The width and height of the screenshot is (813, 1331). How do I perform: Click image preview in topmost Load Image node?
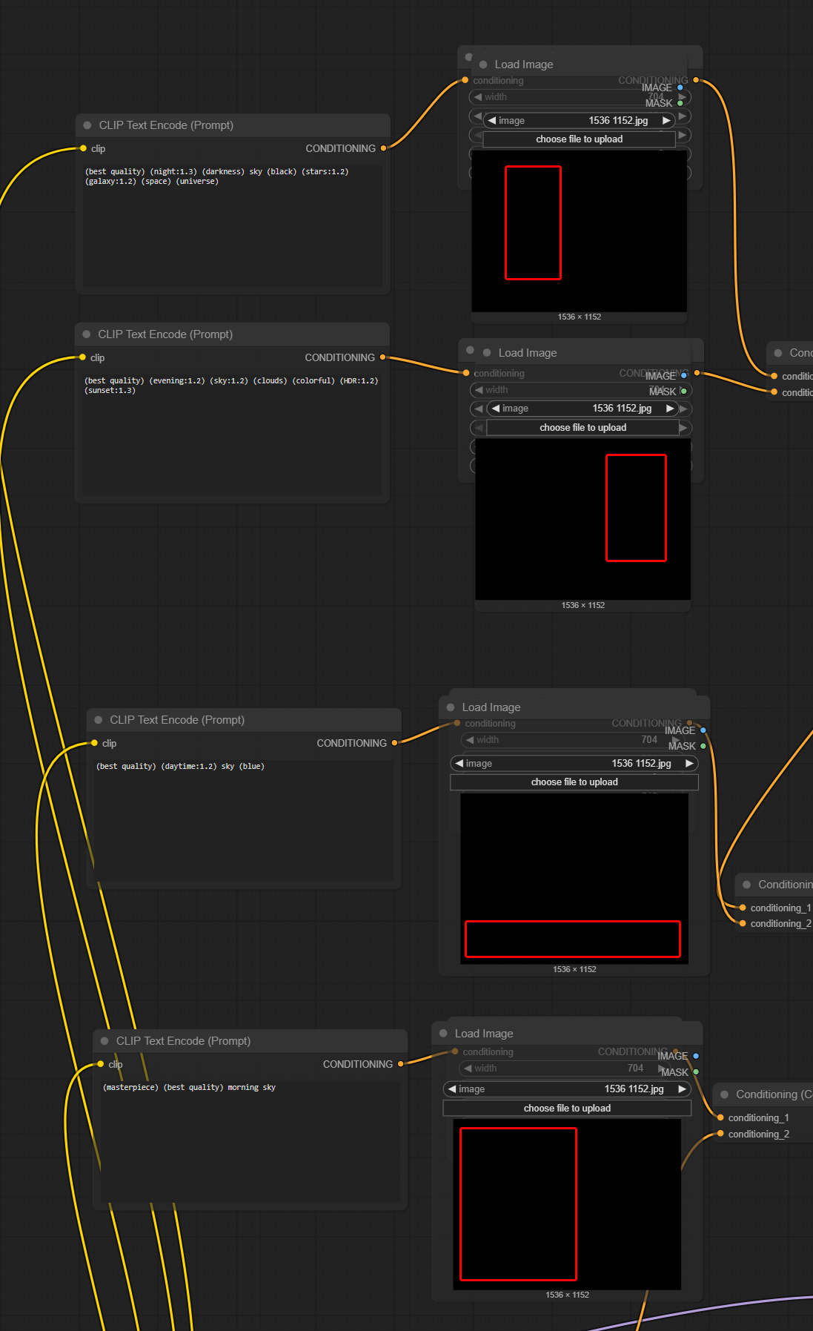click(579, 231)
